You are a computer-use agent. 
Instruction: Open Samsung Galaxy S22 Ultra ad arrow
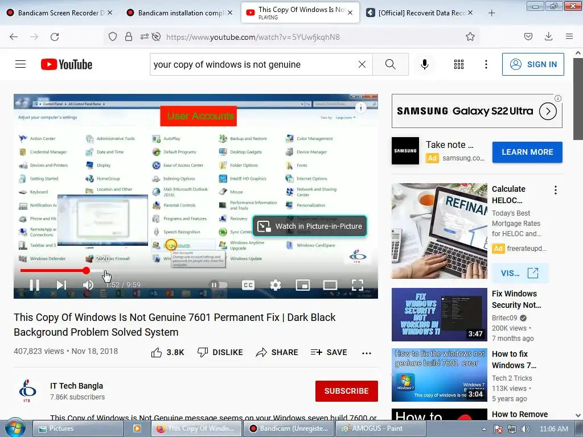548,111
